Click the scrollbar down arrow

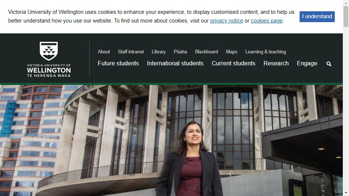346,193
